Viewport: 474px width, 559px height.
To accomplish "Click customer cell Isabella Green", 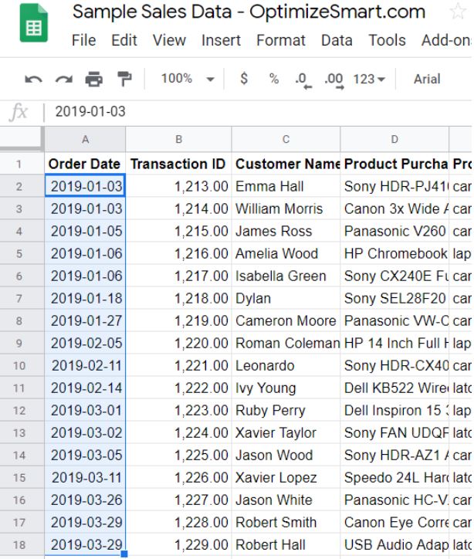I will [286, 276].
